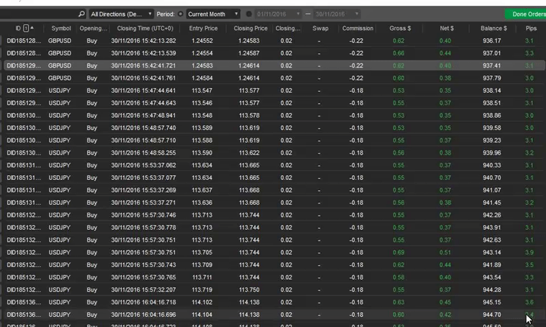
Task: Click balance value 937.79
Action: [491, 78]
